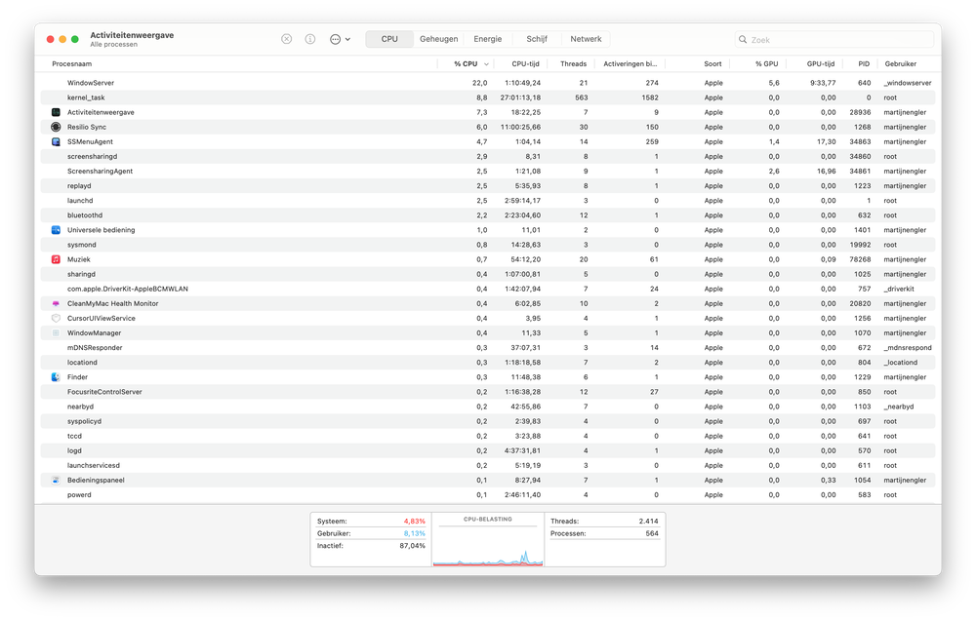976x621 pixels.
Task: Click the CPU-belasting graph
Action: (488, 539)
